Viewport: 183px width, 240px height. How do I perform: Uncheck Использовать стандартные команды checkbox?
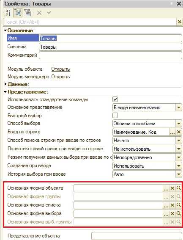(x=115, y=99)
